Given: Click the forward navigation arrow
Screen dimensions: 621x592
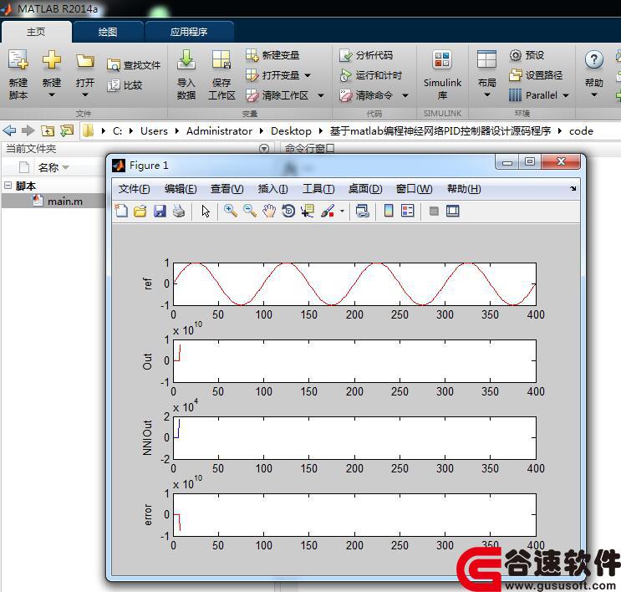Looking at the screenshot, I should pyautogui.click(x=28, y=130).
